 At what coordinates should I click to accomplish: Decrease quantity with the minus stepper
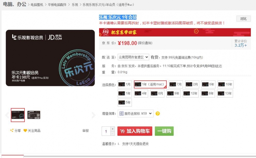point(113,133)
